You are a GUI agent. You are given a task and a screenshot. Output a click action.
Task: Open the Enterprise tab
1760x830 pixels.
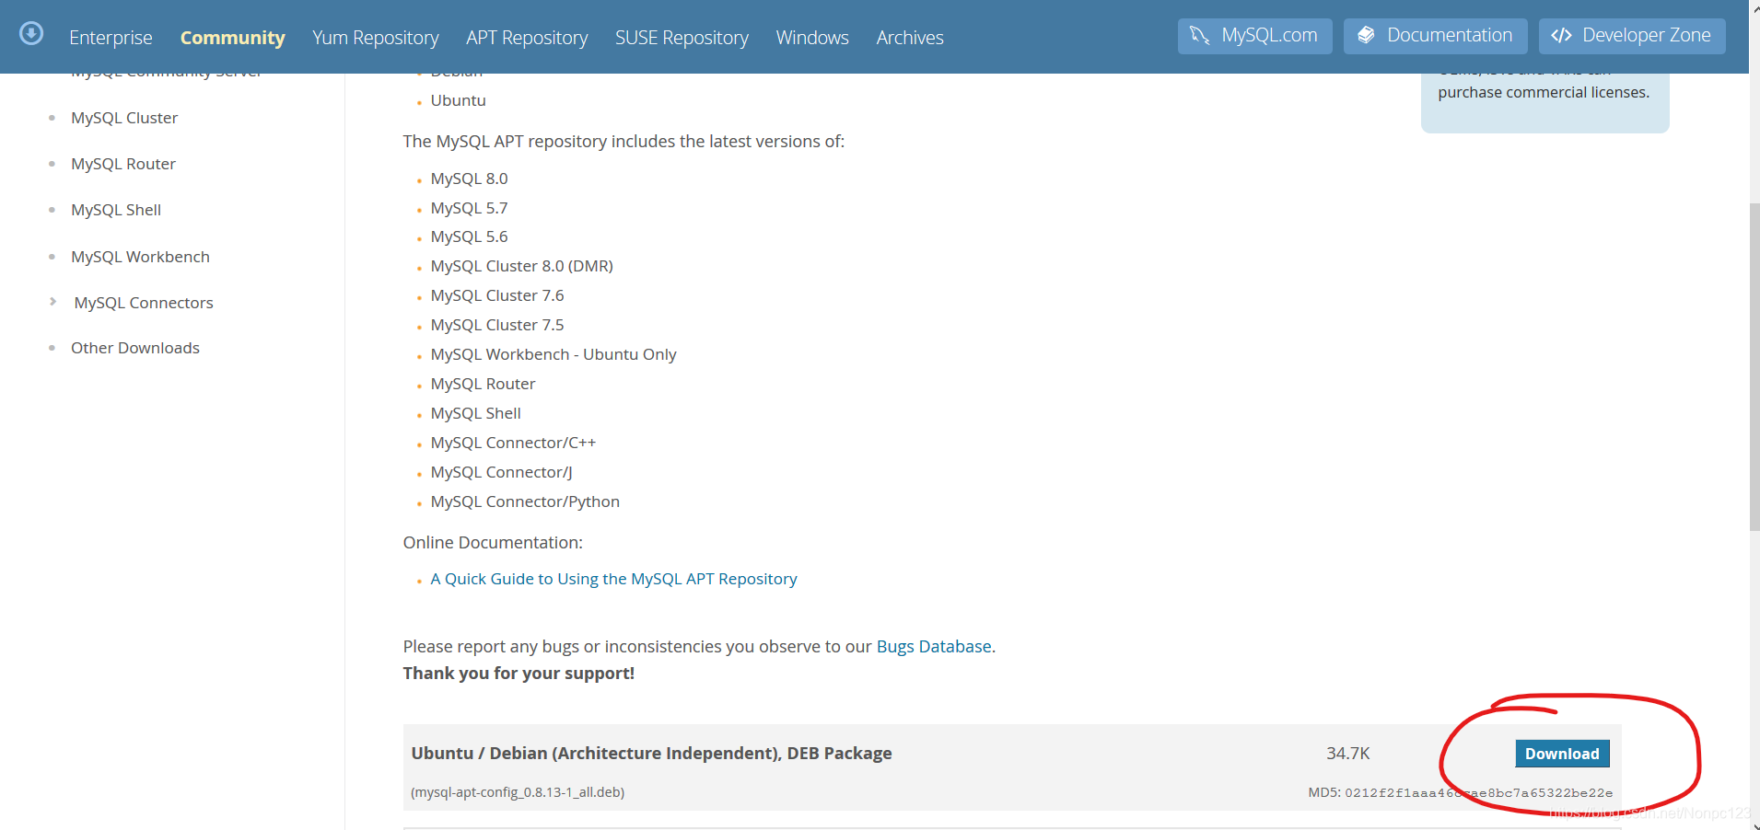pos(111,38)
